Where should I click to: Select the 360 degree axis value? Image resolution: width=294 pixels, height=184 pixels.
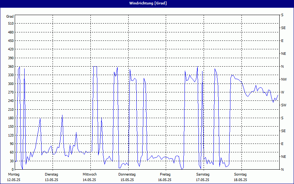click(10, 67)
